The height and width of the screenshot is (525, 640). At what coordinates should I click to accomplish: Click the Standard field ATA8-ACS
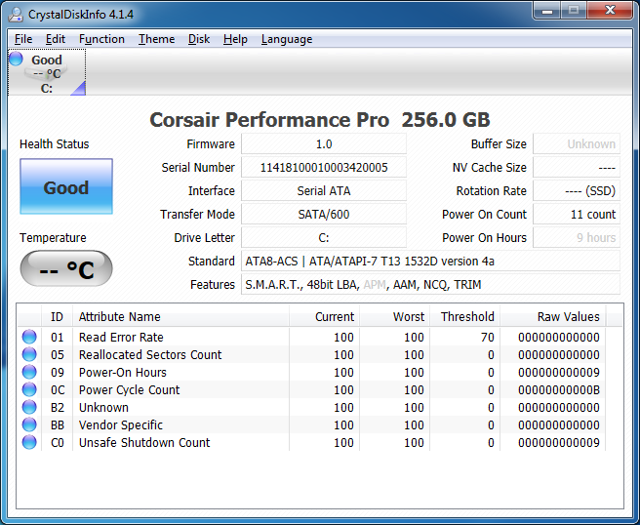[x=430, y=261]
